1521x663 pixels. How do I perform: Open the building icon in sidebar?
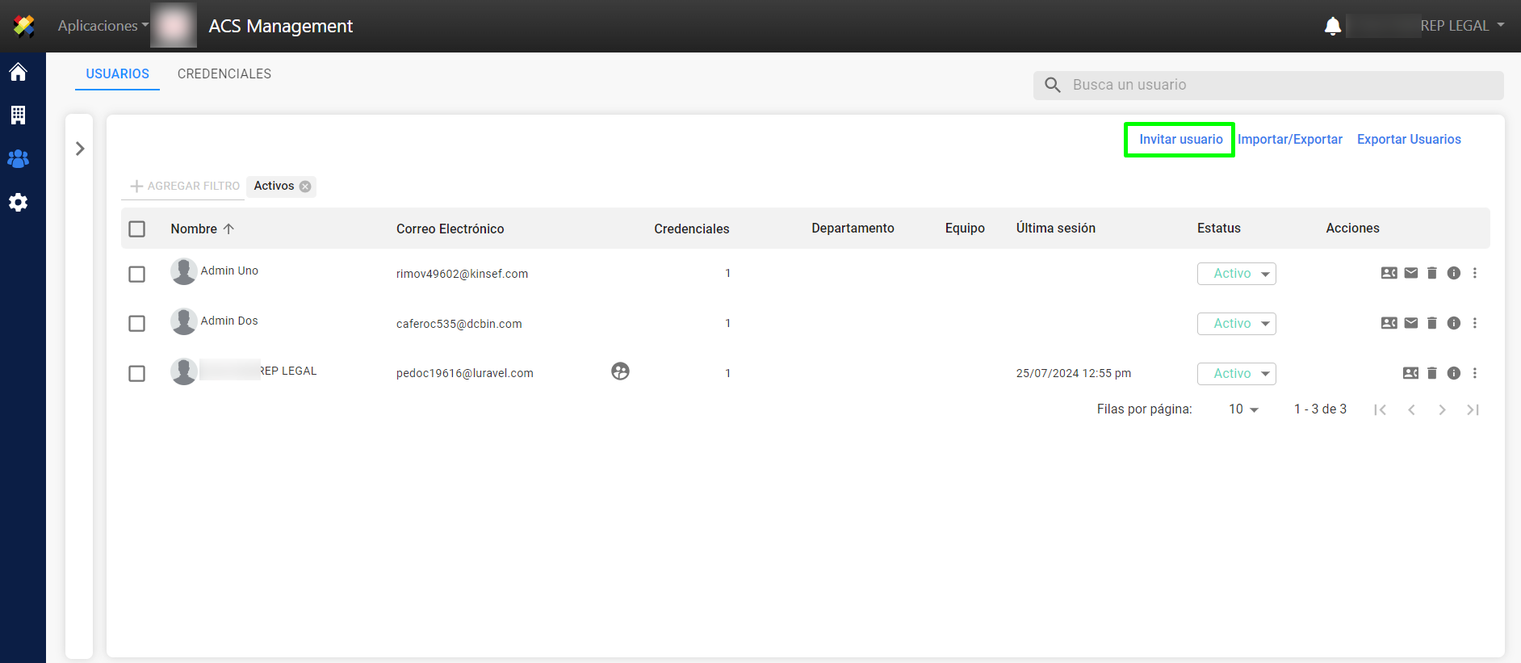[18, 115]
